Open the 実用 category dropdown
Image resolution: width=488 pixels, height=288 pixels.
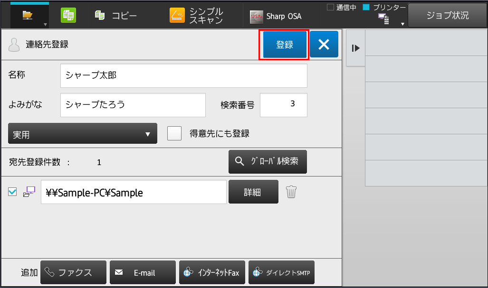pyautogui.click(x=83, y=134)
